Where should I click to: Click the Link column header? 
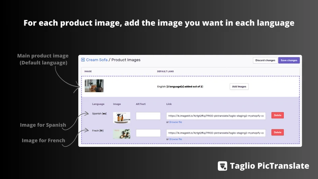pos(169,104)
